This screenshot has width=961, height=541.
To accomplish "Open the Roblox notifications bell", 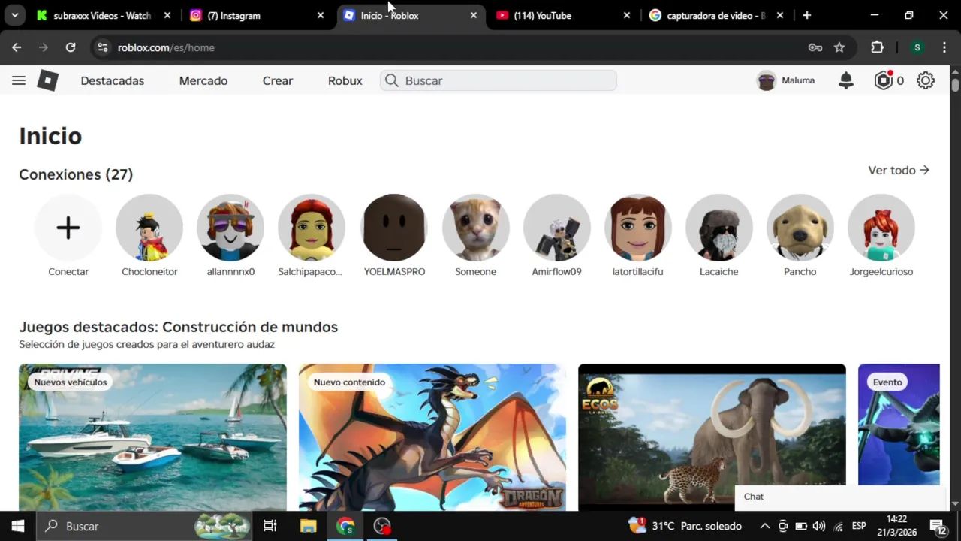I will point(846,80).
